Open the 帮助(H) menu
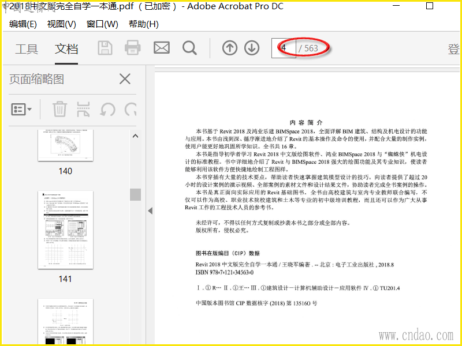The width and height of the screenshot is (462, 346). [143, 24]
